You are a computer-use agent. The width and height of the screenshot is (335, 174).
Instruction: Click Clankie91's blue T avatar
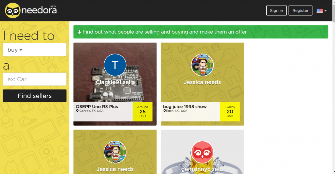pyautogui.click(x=115, y=65)
